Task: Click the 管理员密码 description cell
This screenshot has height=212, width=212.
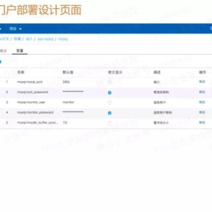Action: 161,92
